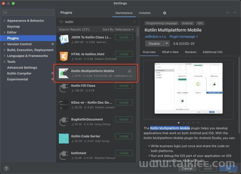Click the Cancel button
This screenshot has height=174, width=241.
point(187,168)
